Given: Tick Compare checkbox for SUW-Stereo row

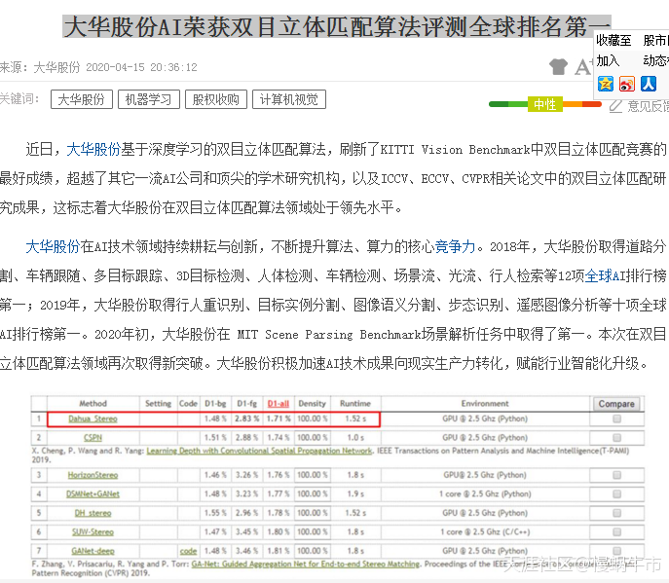Looking at the screenshot, I should click(616, 531).
